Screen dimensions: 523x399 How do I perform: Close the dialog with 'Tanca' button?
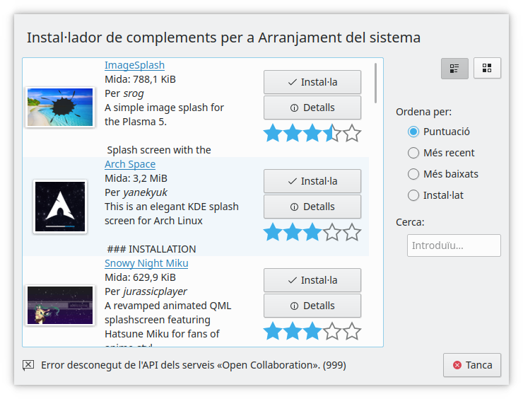[x=472, y=365]
